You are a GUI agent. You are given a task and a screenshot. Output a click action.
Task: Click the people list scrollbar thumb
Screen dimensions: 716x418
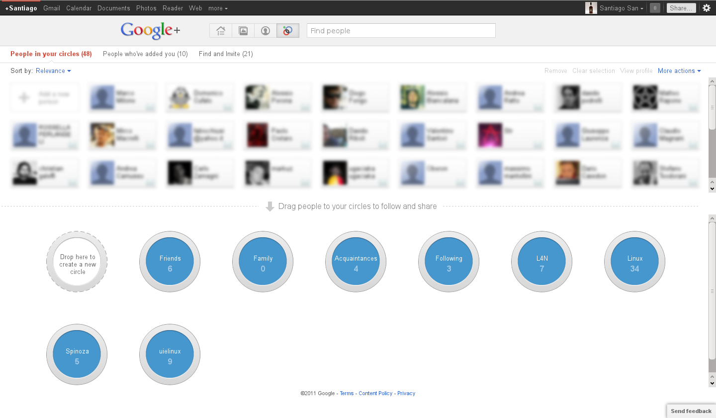[712, 108]
